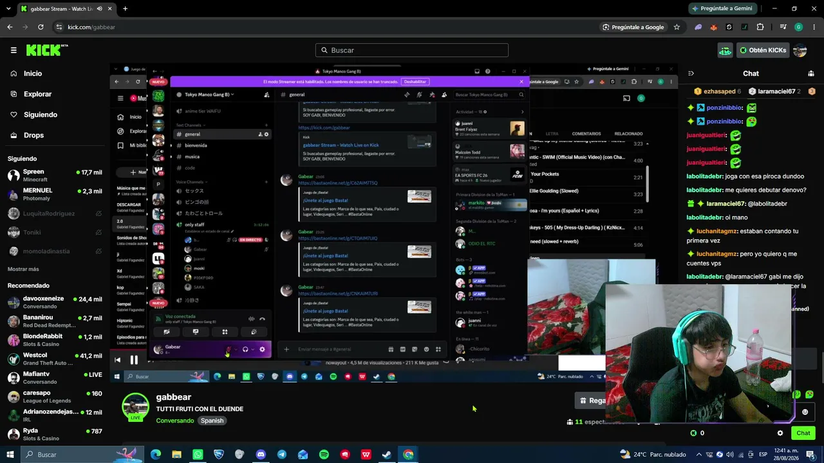Image resolution: width=824 pixels, height=463 pixels.
Task: Select offline channel momoladinastia
Action: coord(55,251)
